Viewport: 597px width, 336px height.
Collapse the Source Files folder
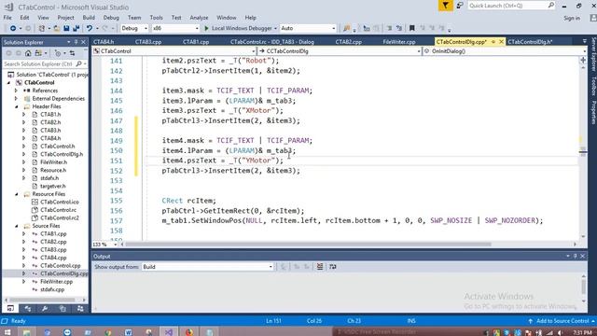coord(17,226)
